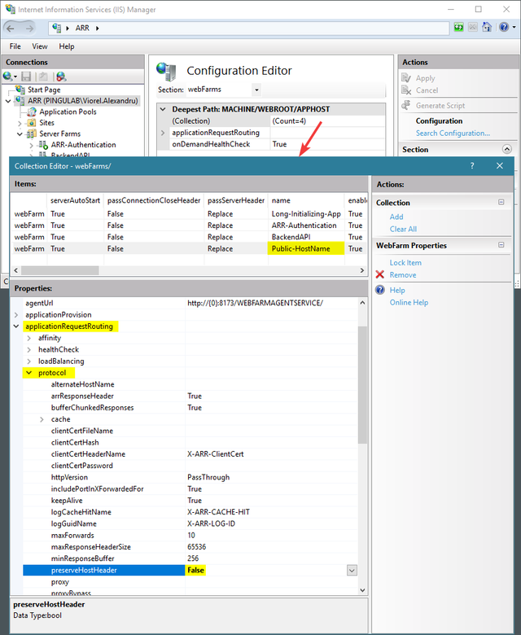Select the ARR server node
Viewport: 521px width, 635px height.
82,100
